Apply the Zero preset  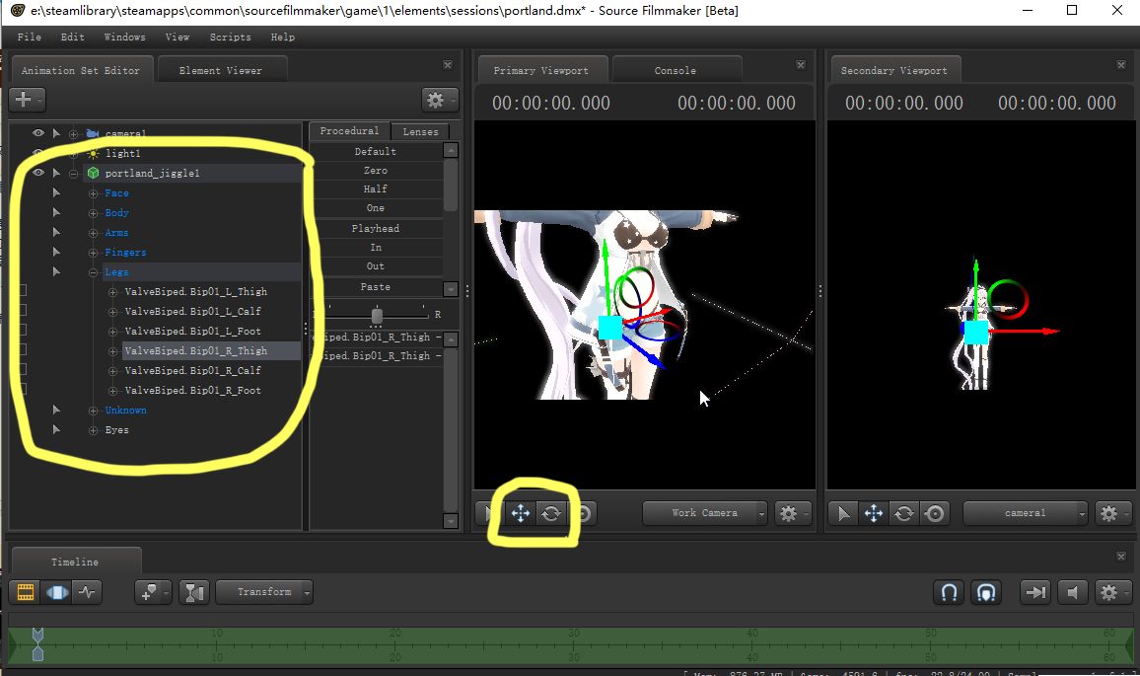click(x=376, y=171)
